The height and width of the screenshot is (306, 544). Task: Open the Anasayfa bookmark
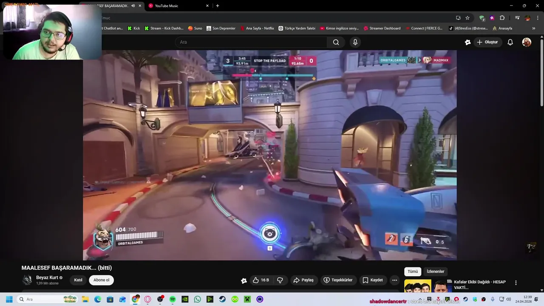point(502,28)
